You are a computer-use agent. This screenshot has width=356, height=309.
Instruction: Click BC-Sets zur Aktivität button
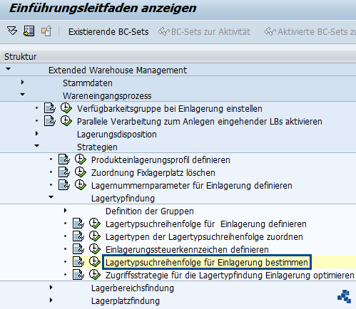[204, 32]
